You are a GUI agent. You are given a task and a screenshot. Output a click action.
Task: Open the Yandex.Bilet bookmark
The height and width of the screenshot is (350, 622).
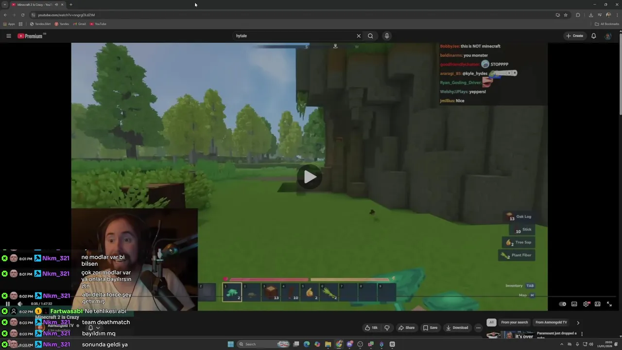coord(40,24)
